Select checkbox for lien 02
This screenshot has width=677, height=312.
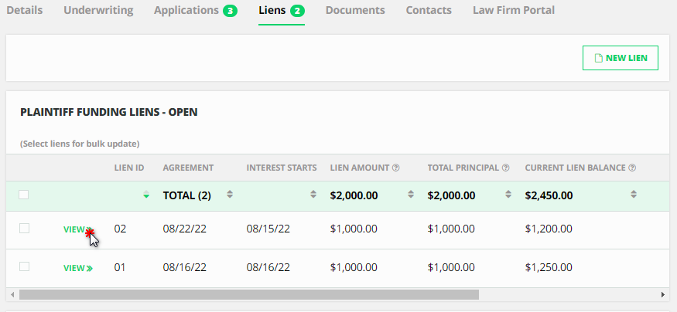24,228
